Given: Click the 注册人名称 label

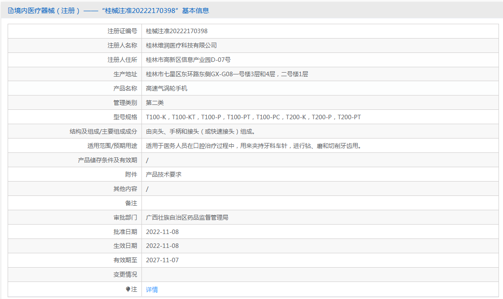Looking at the screenshot, I should [122, 45].
